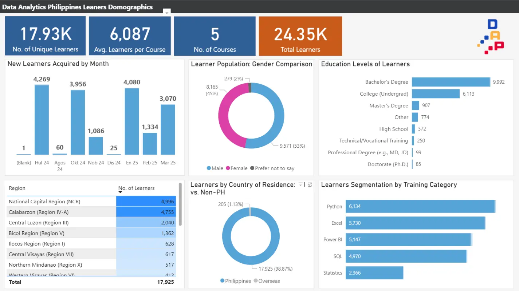
Task: Click the Philippines legend marker
Action: [x=222, y=281]
